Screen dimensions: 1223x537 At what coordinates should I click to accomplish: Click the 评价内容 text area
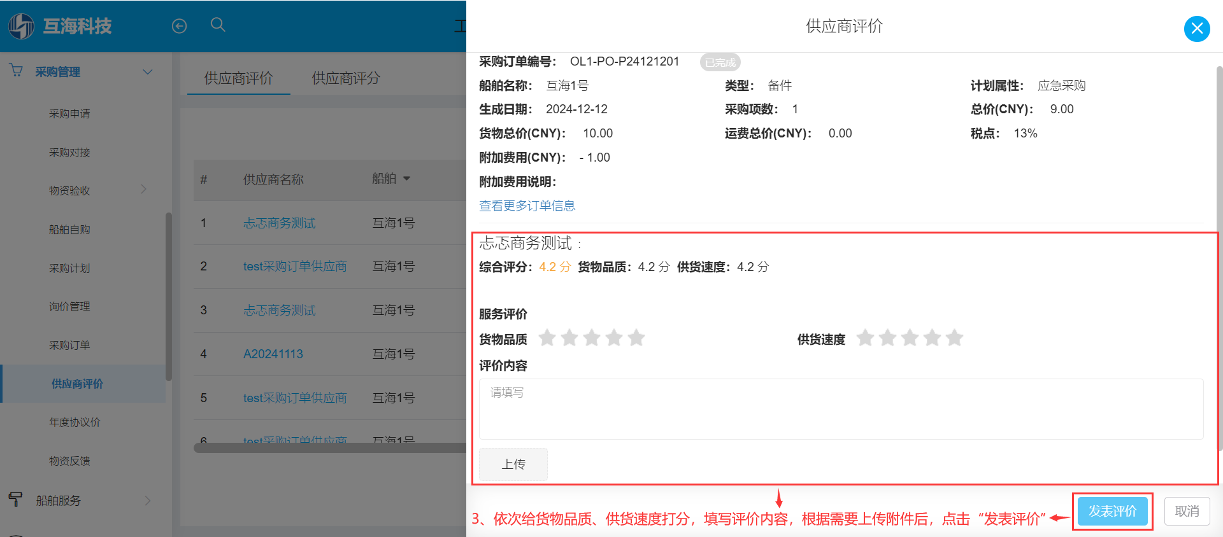841,409
